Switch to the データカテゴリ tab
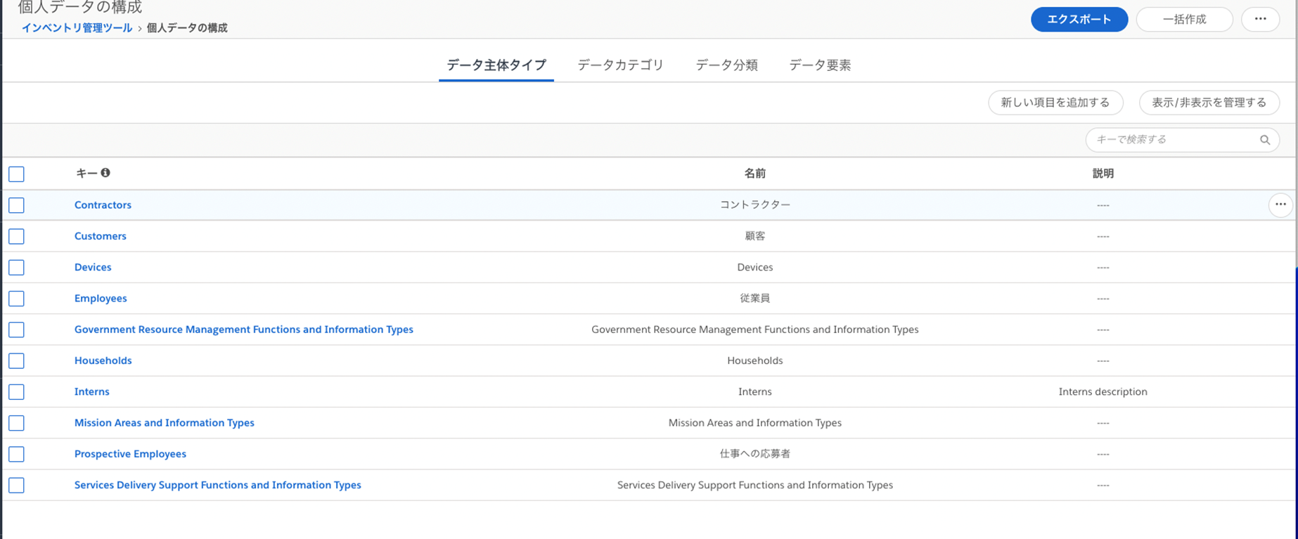Image resolution: width=1298 pixels, height=539 pixels. click(620, 65)
